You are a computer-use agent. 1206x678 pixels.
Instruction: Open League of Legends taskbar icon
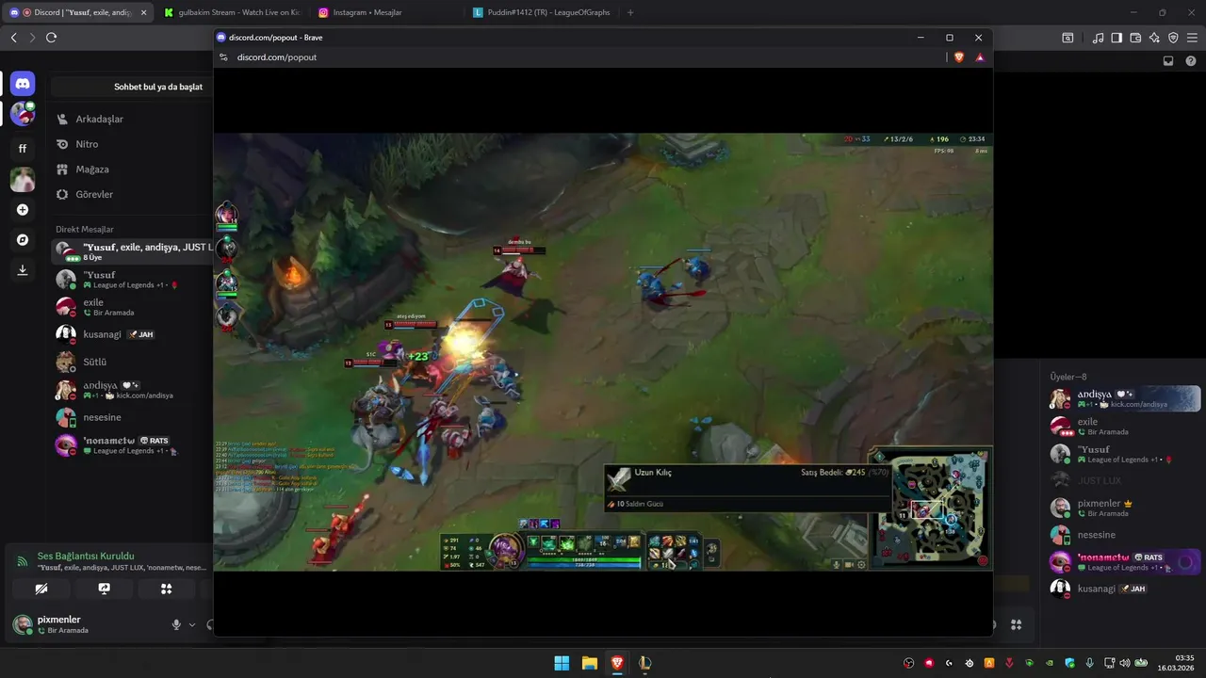(644, 663)
